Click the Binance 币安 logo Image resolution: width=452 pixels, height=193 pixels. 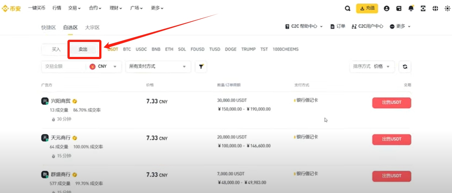(11, 8)
